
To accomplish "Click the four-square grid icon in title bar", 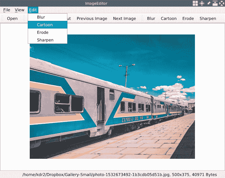I will (x=196, y=3).
